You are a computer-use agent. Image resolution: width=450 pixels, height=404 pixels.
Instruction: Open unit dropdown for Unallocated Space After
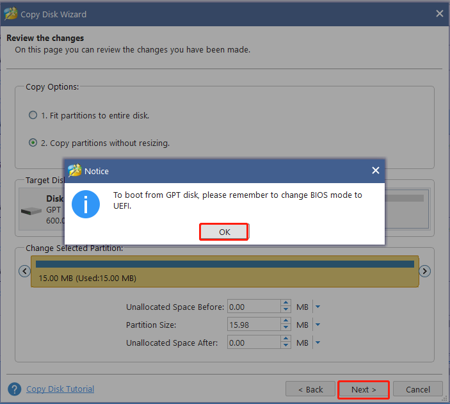(x=317, y=343)
